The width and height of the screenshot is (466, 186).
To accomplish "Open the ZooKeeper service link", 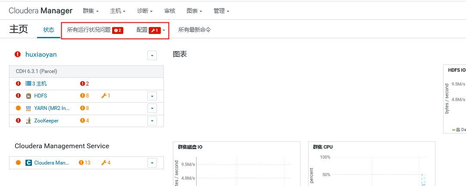I will coord(47,121).
